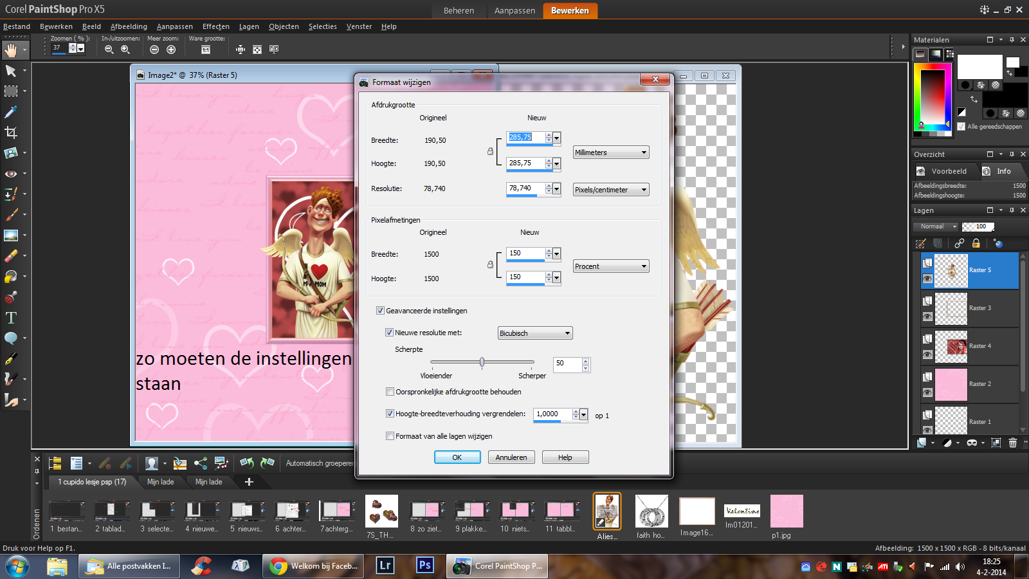Pick the Dropper tool
This screenshot has height=579, width=1029.
11,112
